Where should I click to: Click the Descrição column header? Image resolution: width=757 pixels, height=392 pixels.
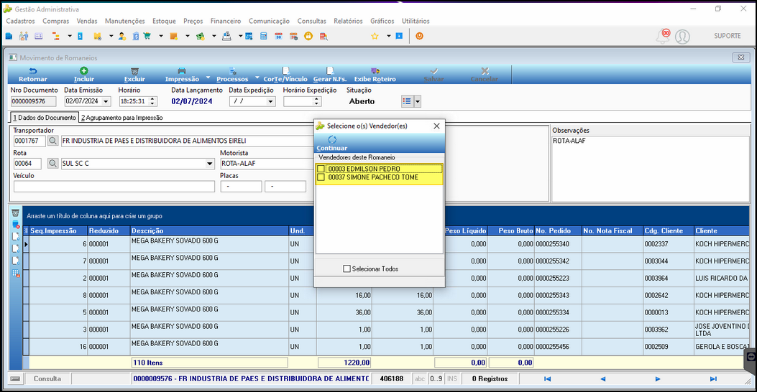[x=209, y=231]
